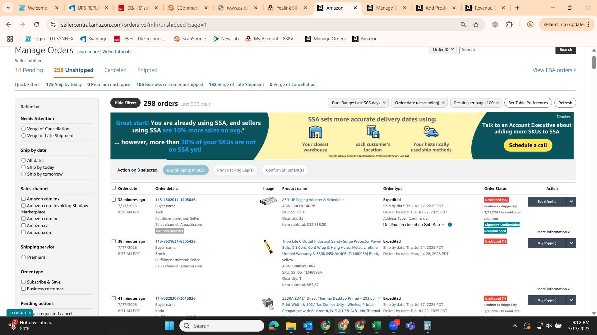Switch to the 14 Pending tab
This screenshot has height=335, width=597.
click(x=29, y=70)
